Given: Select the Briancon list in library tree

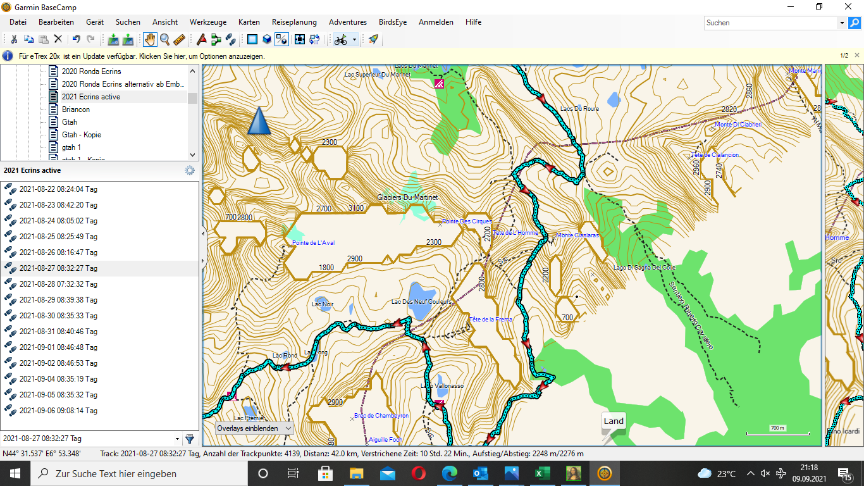Looking at the screenshot, I should [76, 109].
